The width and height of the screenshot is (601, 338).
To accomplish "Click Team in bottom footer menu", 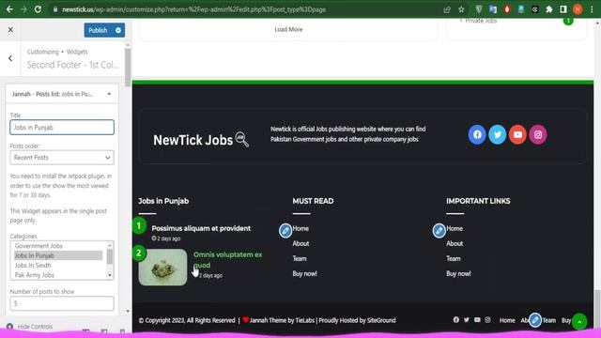I will (548, 320).
